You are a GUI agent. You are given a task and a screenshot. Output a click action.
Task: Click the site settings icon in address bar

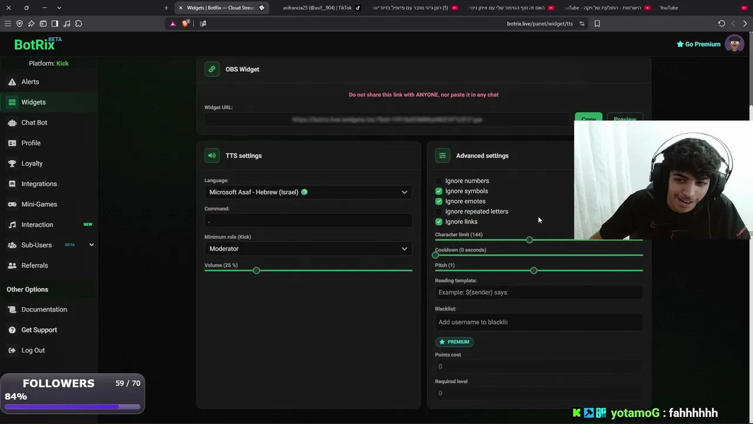[582, 24]
